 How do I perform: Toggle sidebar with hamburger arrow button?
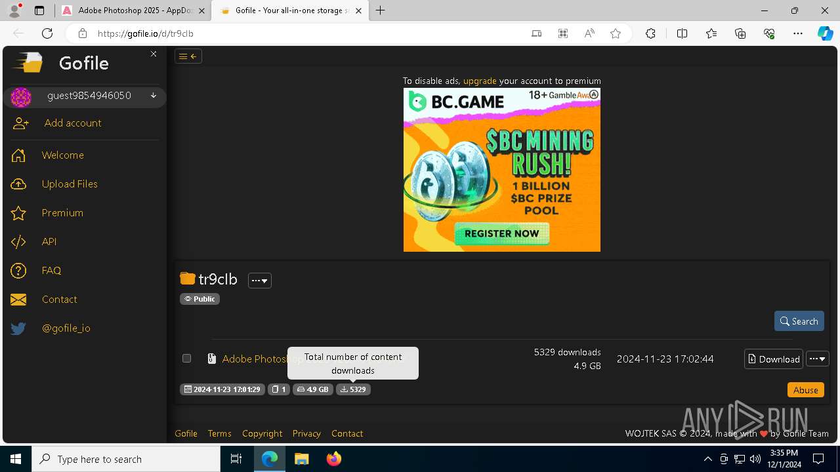(x=188, y=56)
